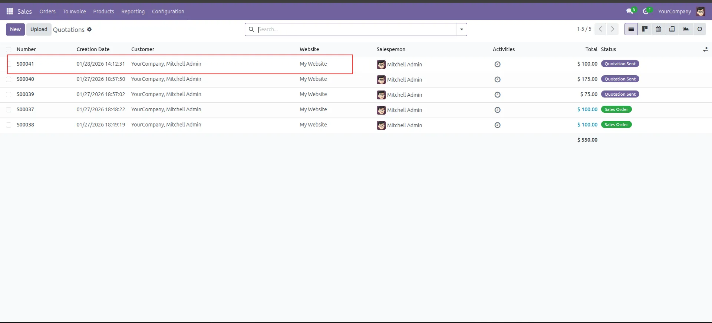The width and height of the screenshot is (712, 323).
Task: Switch to Graph view
Action: (686, 29)
